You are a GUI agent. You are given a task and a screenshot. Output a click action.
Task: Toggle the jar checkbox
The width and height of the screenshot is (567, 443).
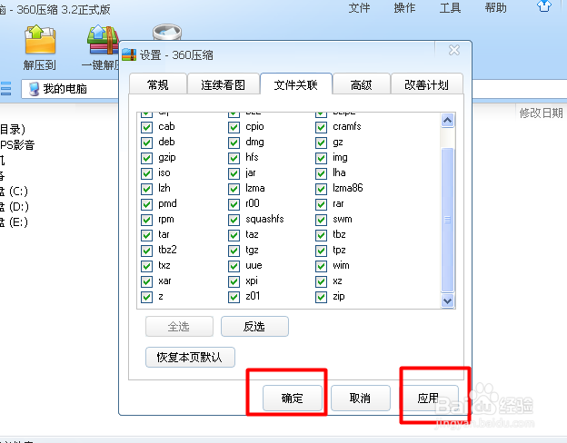[x=234, y=173]
